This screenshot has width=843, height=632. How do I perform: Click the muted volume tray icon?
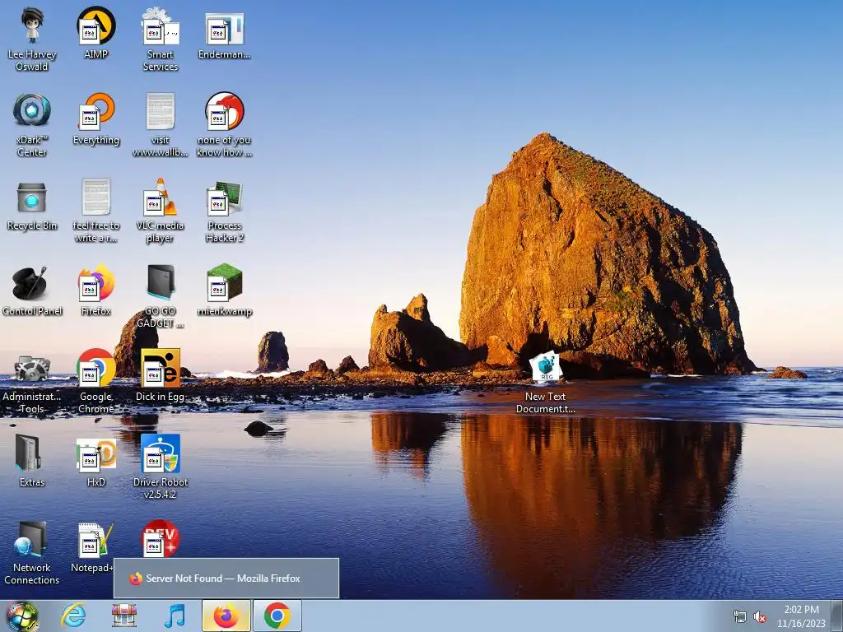coord(760,617)
